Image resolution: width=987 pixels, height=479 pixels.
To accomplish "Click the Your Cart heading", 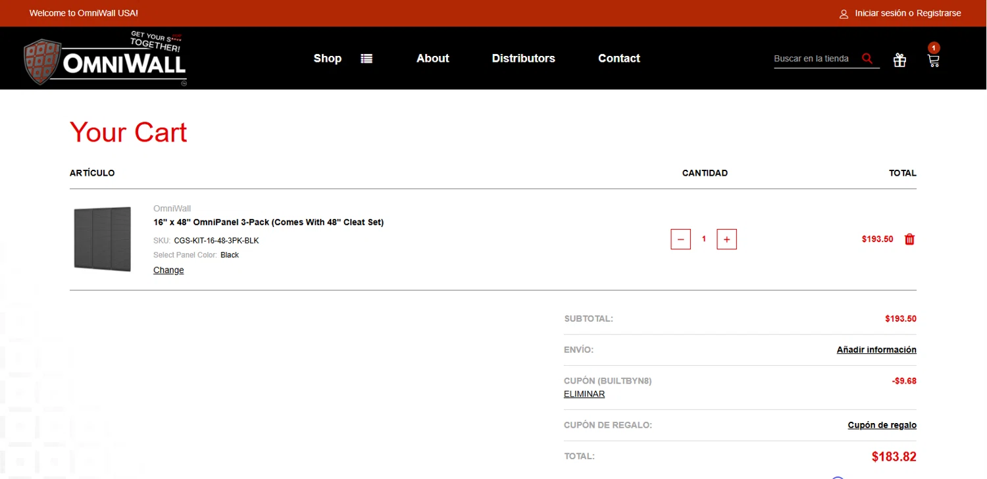I will coord(128,132).
